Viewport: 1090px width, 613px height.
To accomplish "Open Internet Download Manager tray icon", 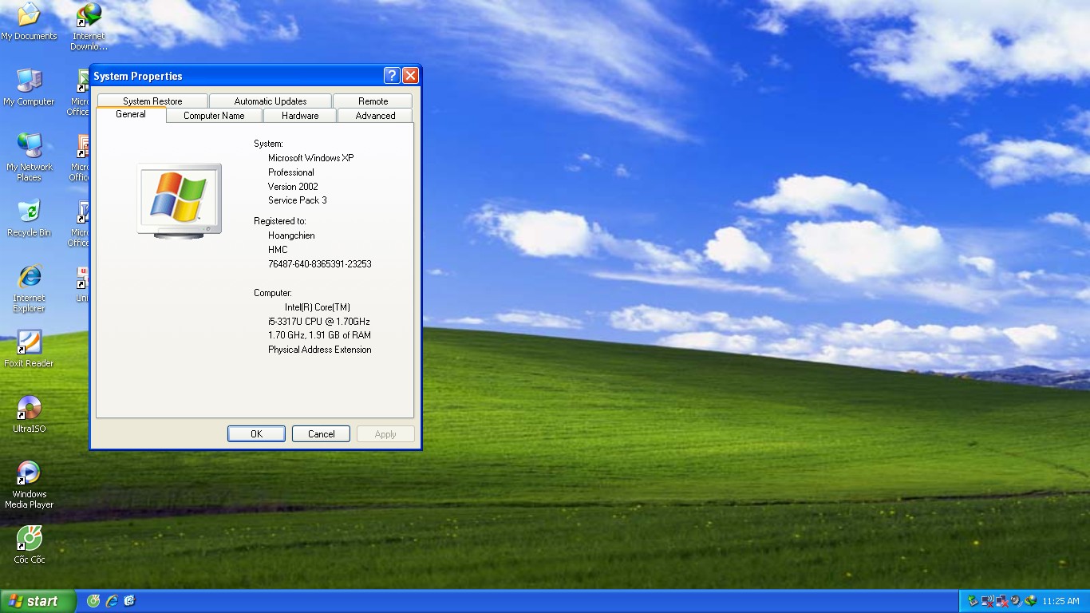I will point(1030,601).
